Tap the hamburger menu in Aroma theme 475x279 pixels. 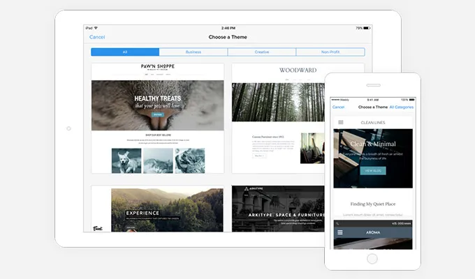(341, 232)
